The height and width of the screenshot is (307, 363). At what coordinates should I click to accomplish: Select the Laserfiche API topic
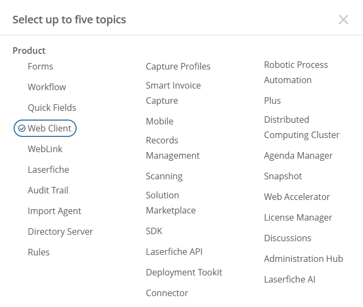[x=174, y=252]
